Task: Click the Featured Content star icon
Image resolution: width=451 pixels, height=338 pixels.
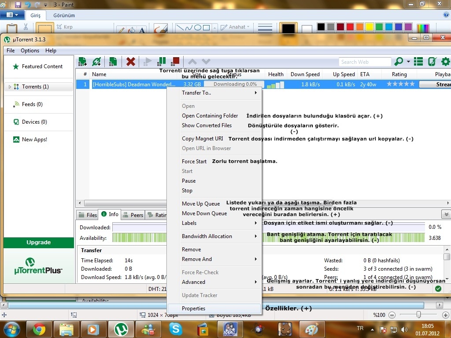Action: [16, 66]
